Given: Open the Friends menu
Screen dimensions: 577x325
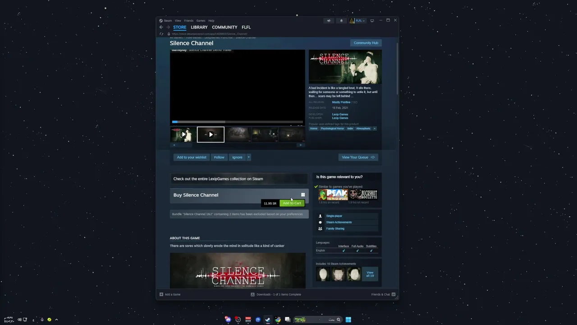Looking at the screenshot, I should click(188, 20).
